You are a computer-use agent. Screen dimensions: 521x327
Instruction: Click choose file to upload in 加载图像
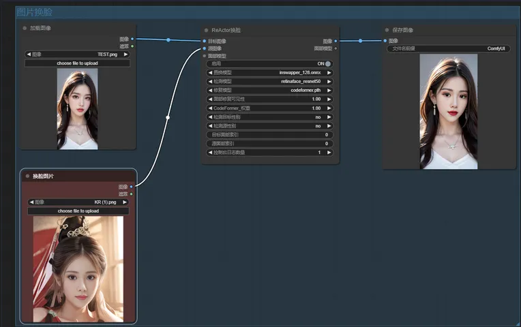(x=77, y=63)
